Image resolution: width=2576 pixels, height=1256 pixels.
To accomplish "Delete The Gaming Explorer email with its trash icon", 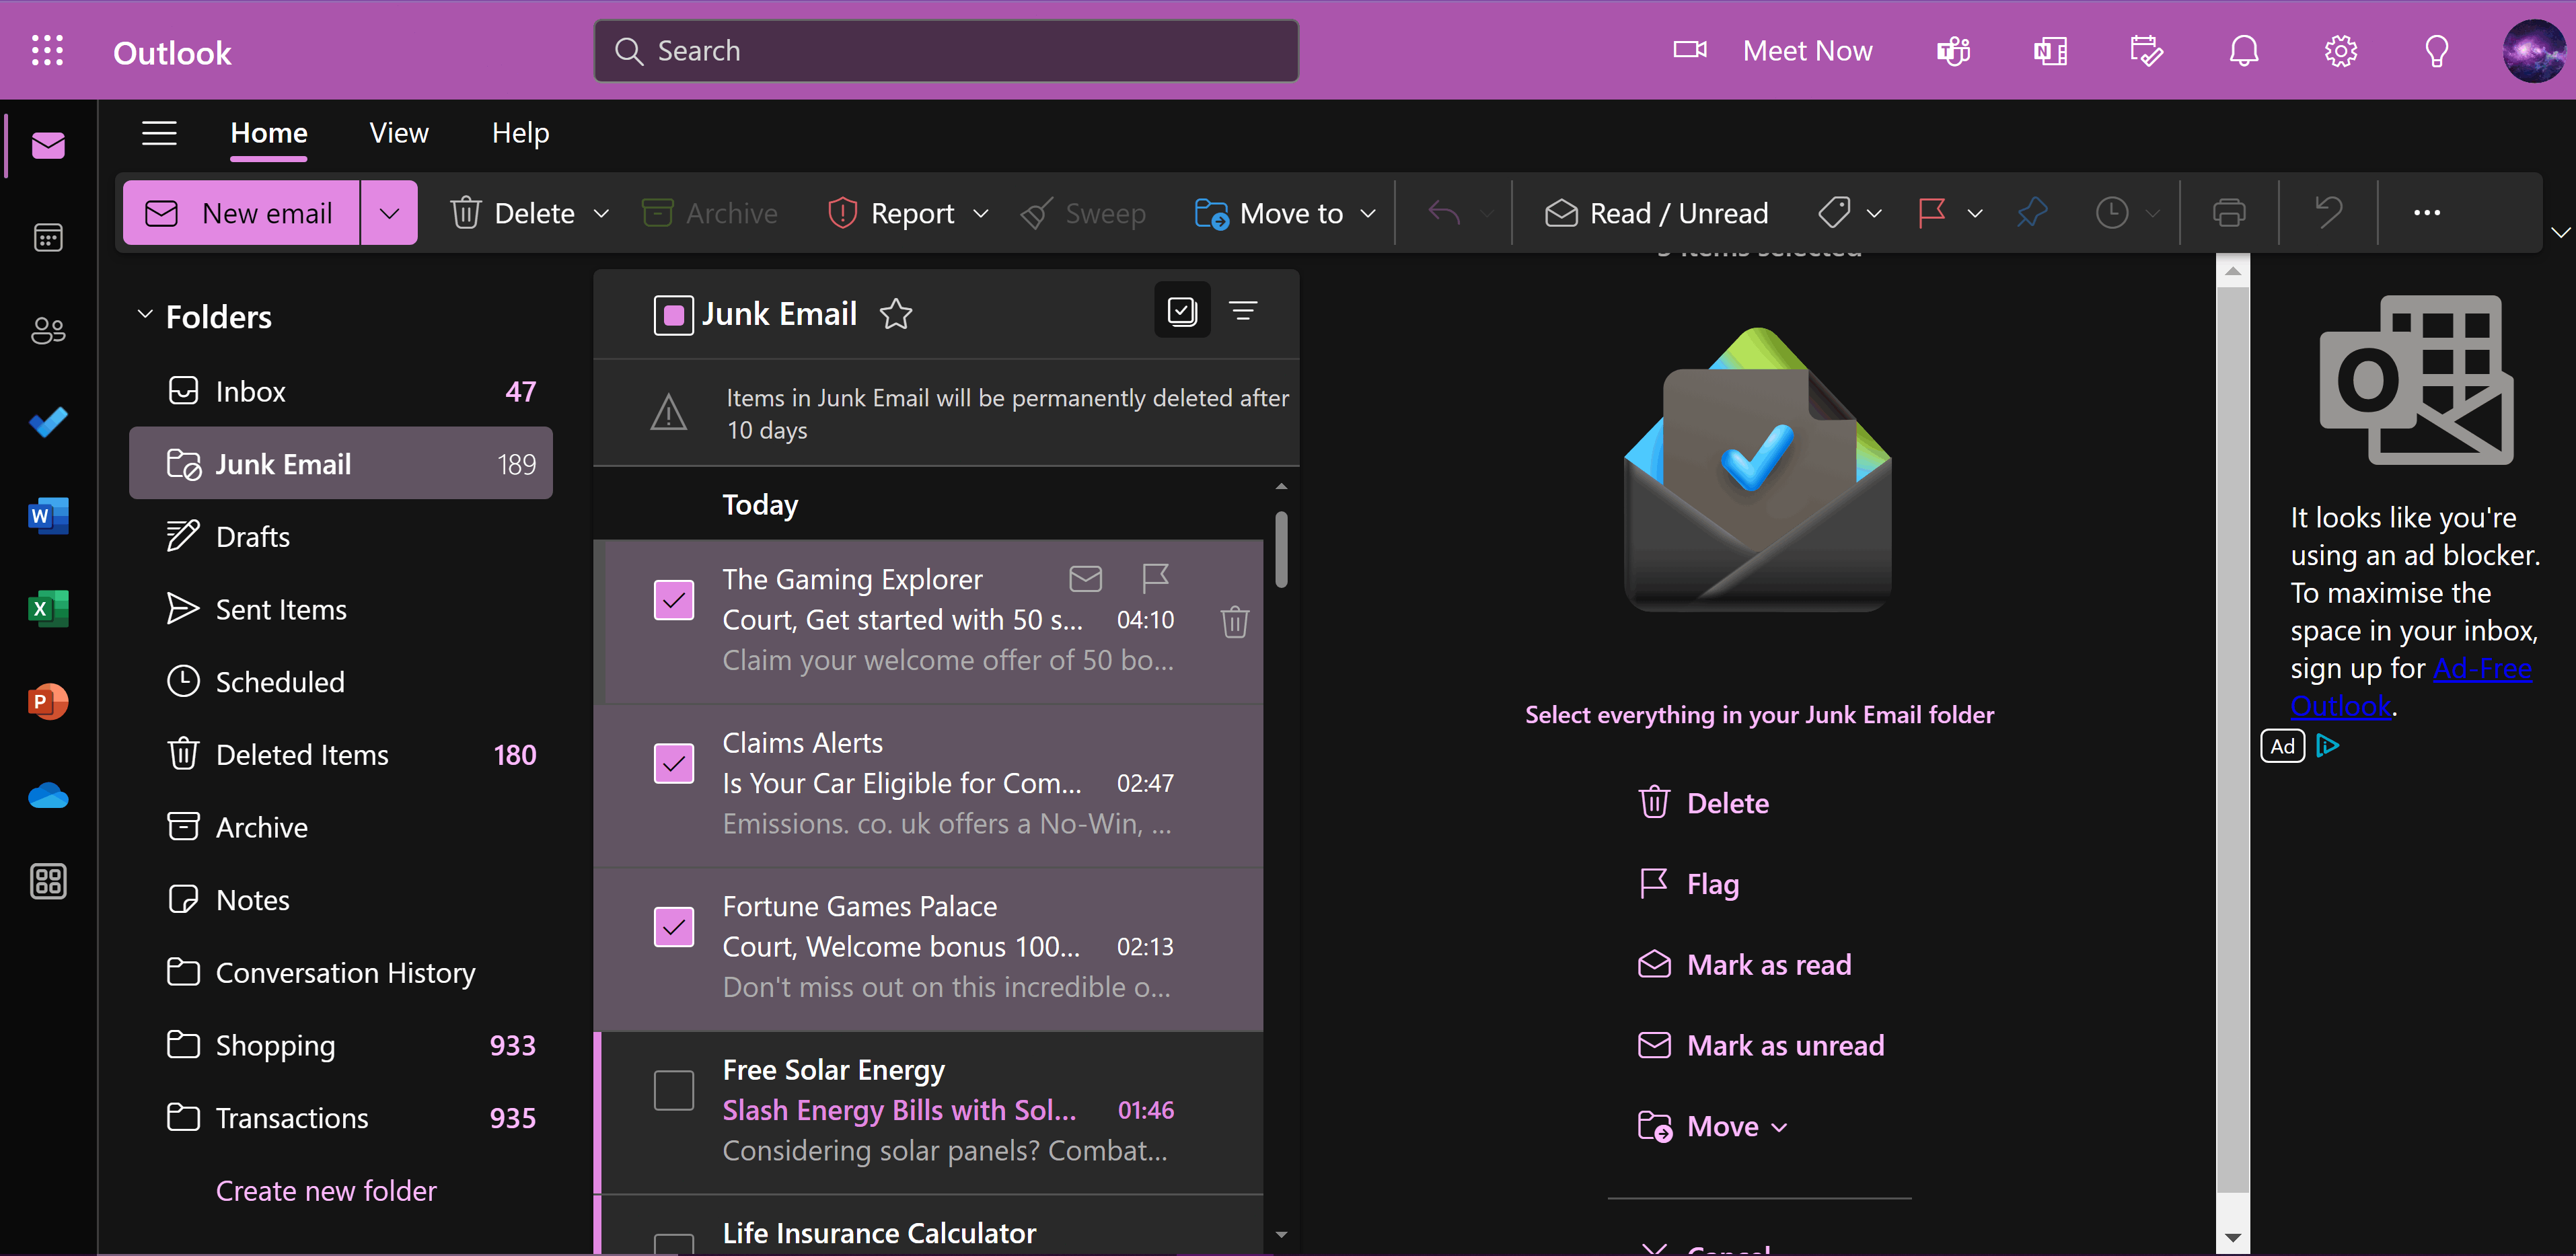I will (x=1234, y=621).
